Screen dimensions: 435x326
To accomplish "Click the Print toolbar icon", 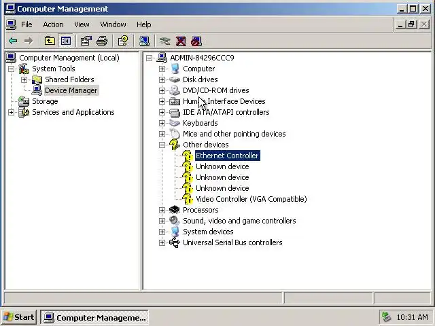I will click(102, 41).
